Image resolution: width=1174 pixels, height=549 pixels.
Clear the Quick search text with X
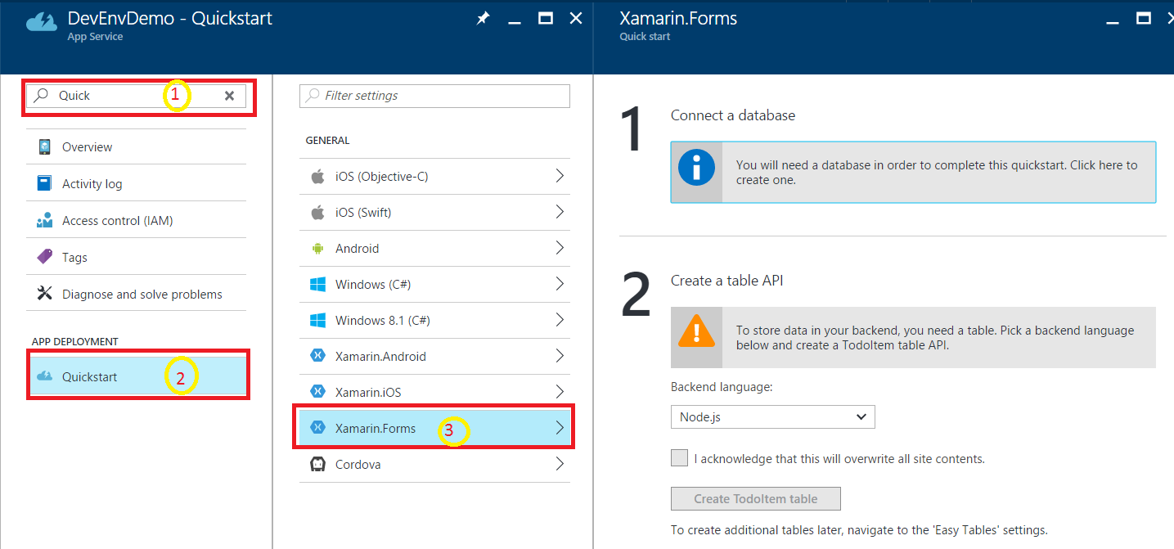(230, 96)
